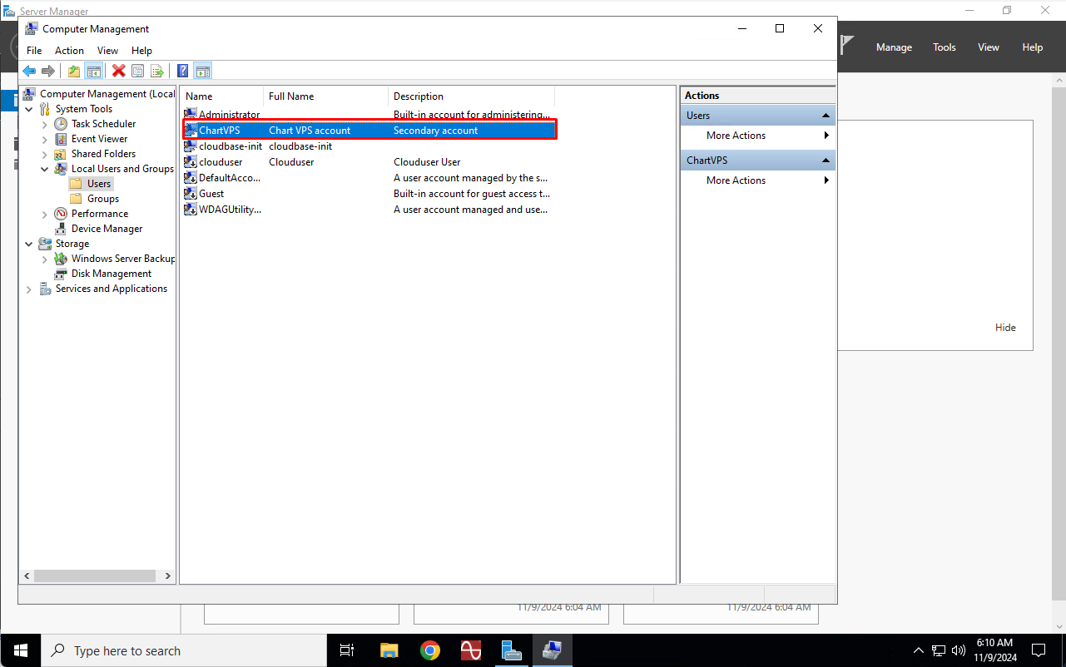This screenshot has width=1066, height=667.
Task: Select Disk Management in the tree
Action: (x=111, y=274)
